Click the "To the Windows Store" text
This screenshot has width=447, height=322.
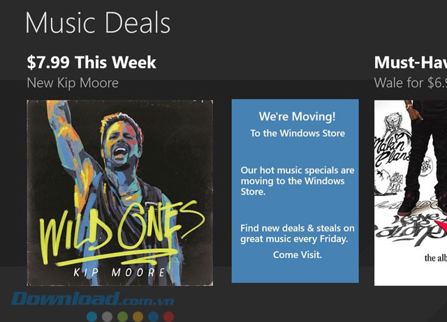point(297,133)
